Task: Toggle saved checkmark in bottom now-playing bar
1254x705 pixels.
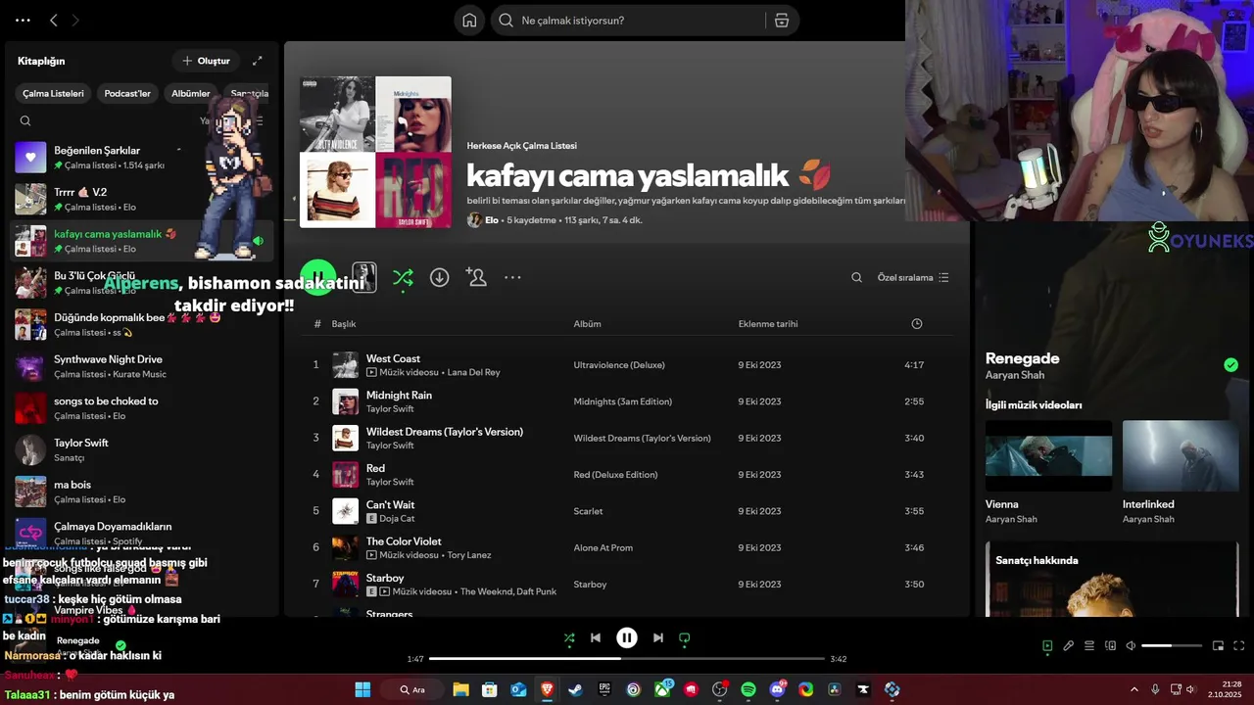Action: [x=121, y=646]
